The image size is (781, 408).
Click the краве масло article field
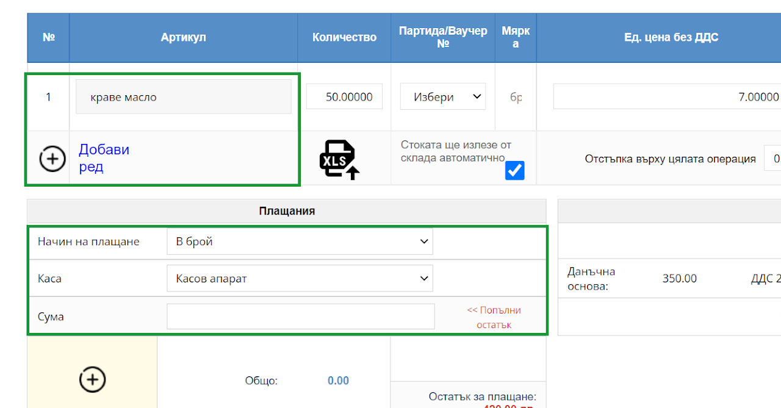pos(183,96)
